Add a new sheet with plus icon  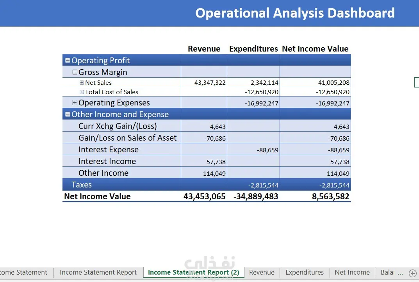[413, 273]
